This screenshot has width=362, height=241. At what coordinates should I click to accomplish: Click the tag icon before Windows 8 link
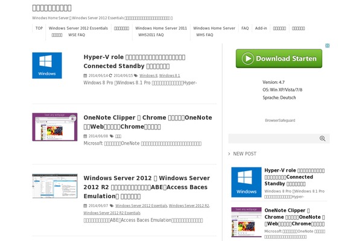(x=136, y=75)
